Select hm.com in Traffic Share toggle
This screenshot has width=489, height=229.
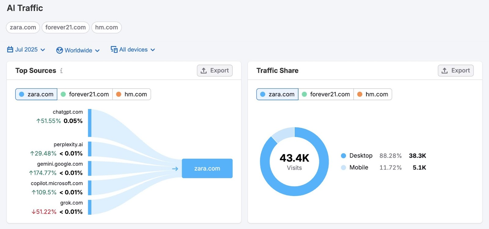[373, 94]
